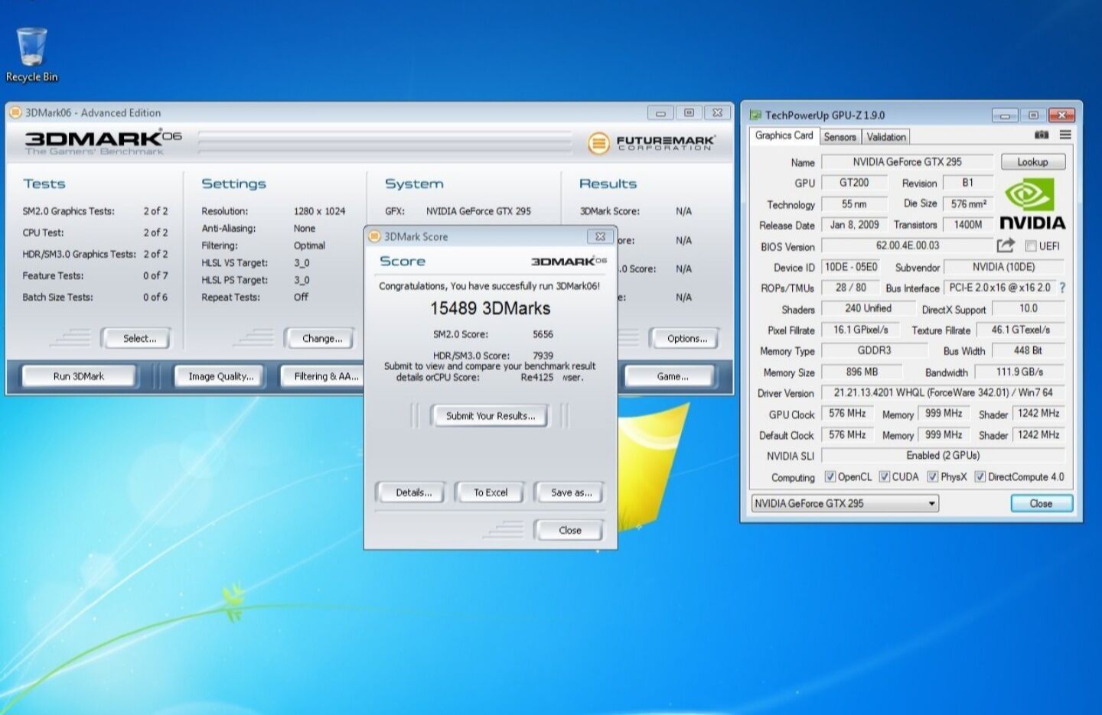This screenshot has width=1102, height=715.
Task: Click Options... under Results
Action: (686, 338)
